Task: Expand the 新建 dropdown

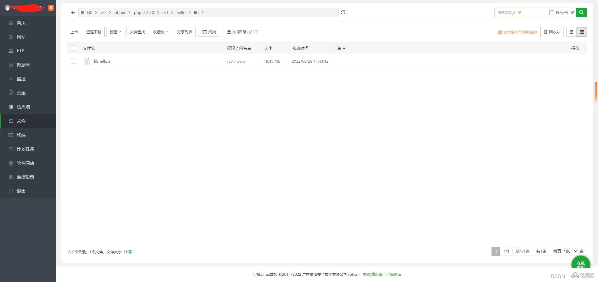Action: click(x=115, y=32)
